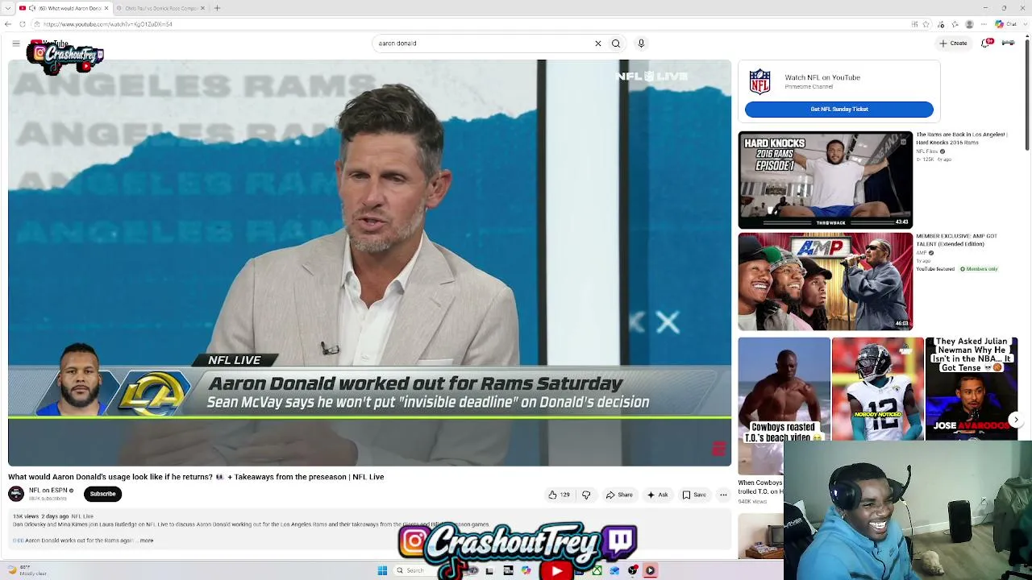
Task: Open the media player taskbar icon
Action: pos(650,570)
